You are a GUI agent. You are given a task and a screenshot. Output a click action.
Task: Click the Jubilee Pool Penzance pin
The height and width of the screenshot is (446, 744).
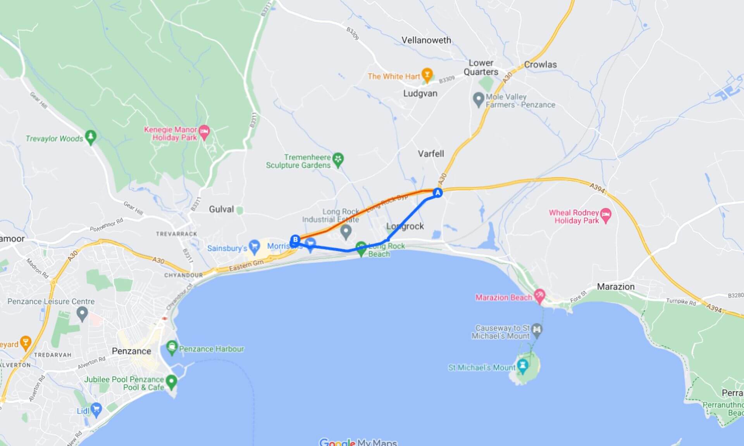coord(171,382)
